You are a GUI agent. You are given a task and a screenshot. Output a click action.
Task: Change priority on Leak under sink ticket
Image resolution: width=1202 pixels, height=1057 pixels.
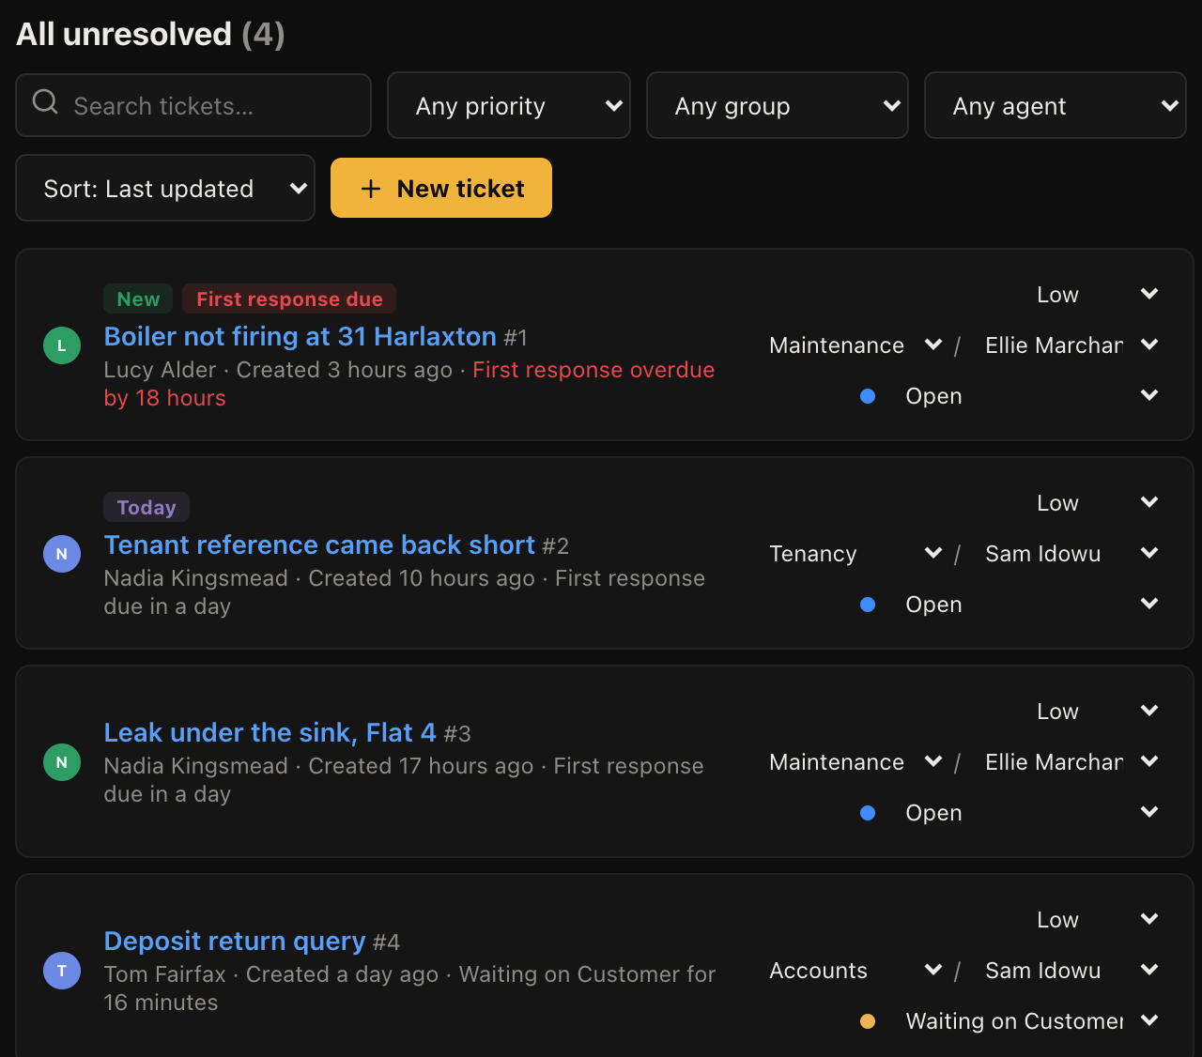[1097, 712]
